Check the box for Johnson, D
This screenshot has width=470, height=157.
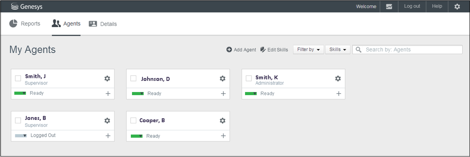pyautogui.click(x=133, y=78)
